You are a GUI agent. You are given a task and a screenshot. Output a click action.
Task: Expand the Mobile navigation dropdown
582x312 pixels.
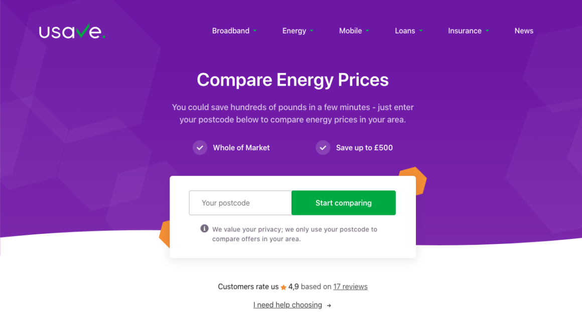point(354,31)
